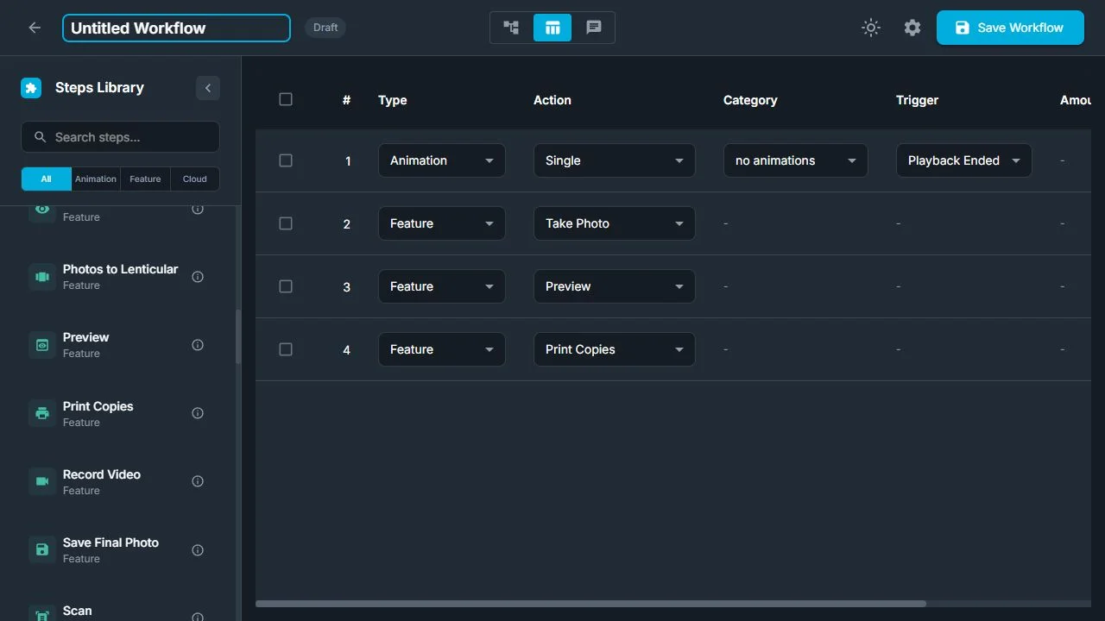1105x621 pixels.
Task: Click row number 4 cell
Action: [x=347, y=350]
